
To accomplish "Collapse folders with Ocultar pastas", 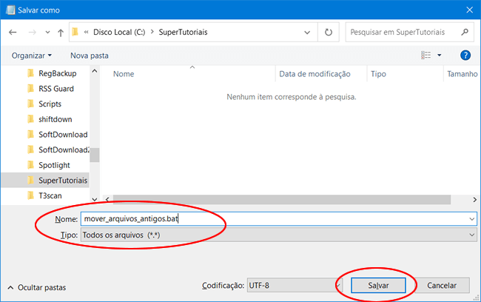I will click(x=37, y=286).
